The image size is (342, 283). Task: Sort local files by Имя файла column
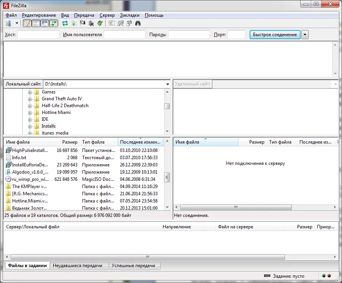tap(27, 142)
